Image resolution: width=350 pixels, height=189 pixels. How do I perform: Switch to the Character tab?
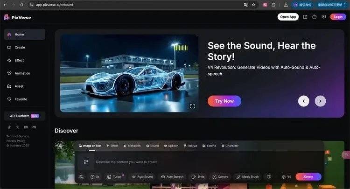(x=230, y=146)
